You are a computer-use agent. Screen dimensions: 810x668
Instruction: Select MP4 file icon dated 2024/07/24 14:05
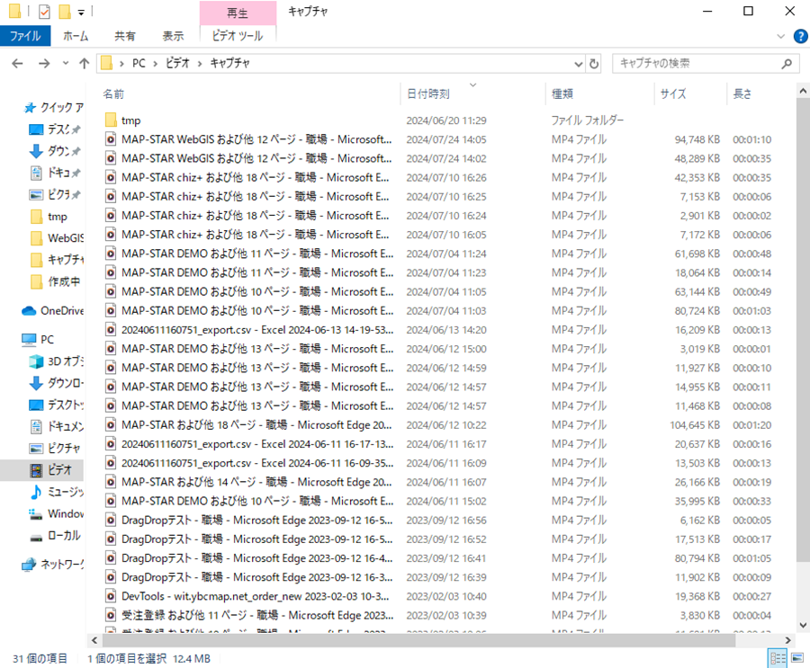click(x=111, y=139)
